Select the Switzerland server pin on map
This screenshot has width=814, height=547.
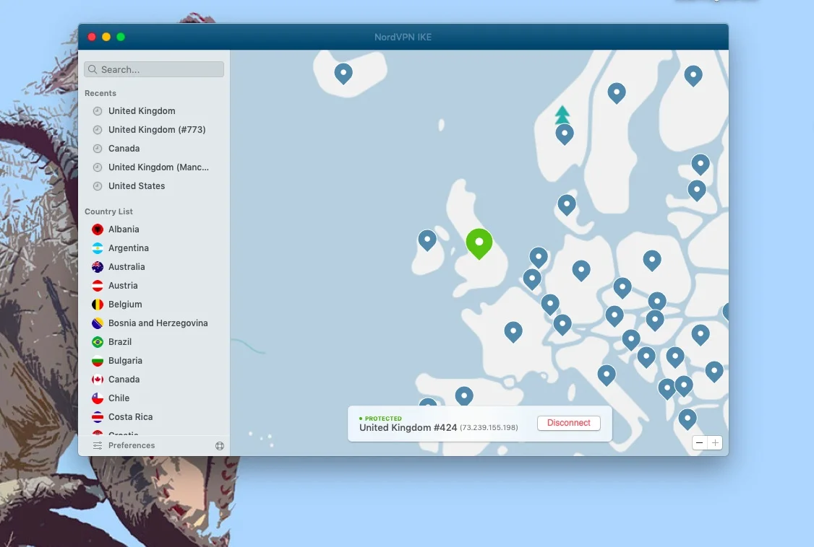click(562, 325)
